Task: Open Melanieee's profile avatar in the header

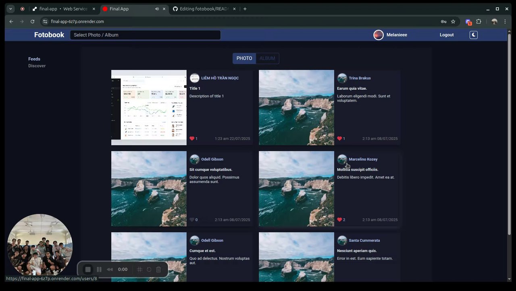Action: pyautogui.click(x=379, y=35)
